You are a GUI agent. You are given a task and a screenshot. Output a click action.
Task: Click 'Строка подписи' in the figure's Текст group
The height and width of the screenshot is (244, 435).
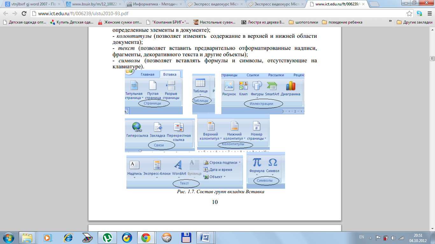pyautogui.click(x=222, y=162)
